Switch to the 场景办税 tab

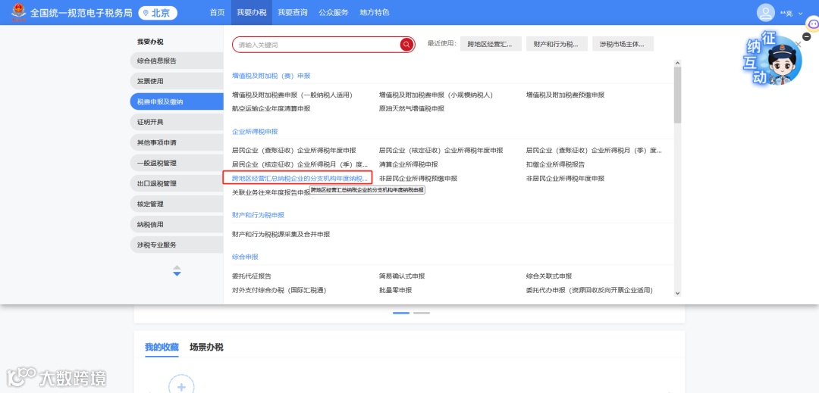tap(206, 347)
